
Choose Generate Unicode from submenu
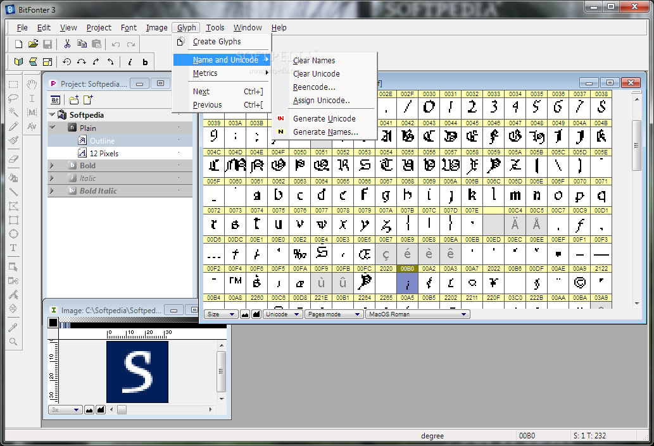click(324, 119)
